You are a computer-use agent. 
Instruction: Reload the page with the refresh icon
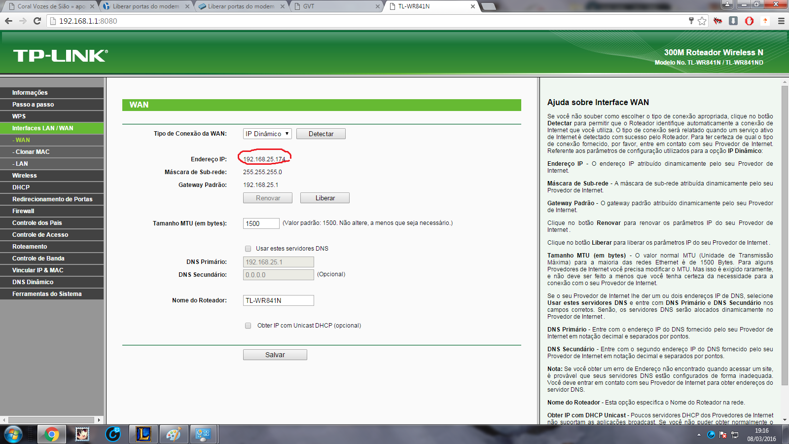click(x=37, y=21)
